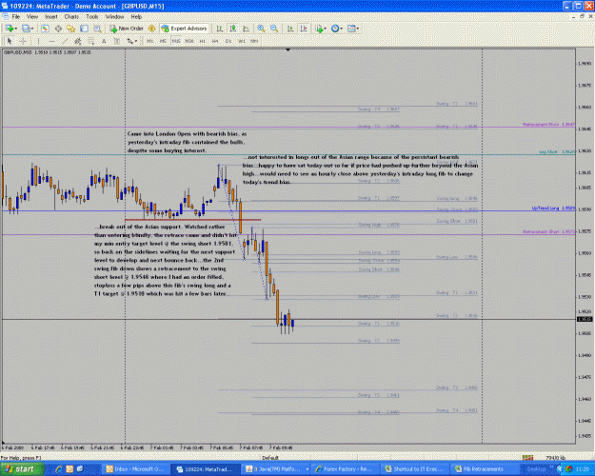Expand the Periods dropdown arrow
The width and height of the screenshot is (595, 476).
(341, 29)
